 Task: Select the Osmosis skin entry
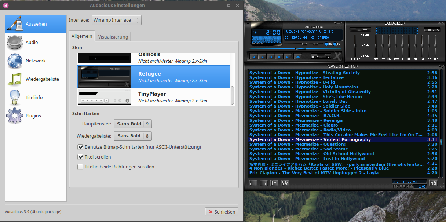click(x=153, y=59)
